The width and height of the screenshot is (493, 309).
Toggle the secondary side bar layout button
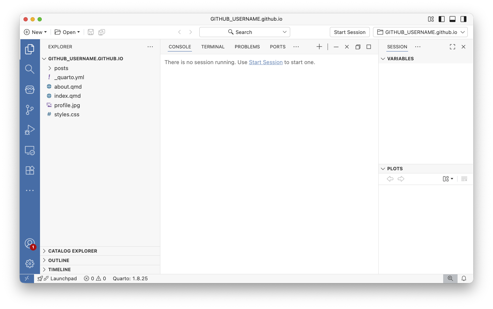click(464, 19)
